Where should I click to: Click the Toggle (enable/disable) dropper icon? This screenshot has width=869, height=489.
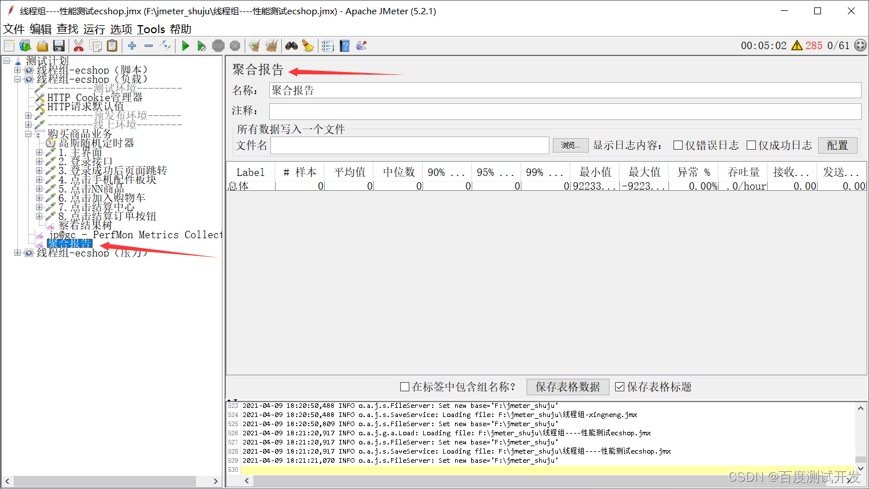[x=165, y=46]
